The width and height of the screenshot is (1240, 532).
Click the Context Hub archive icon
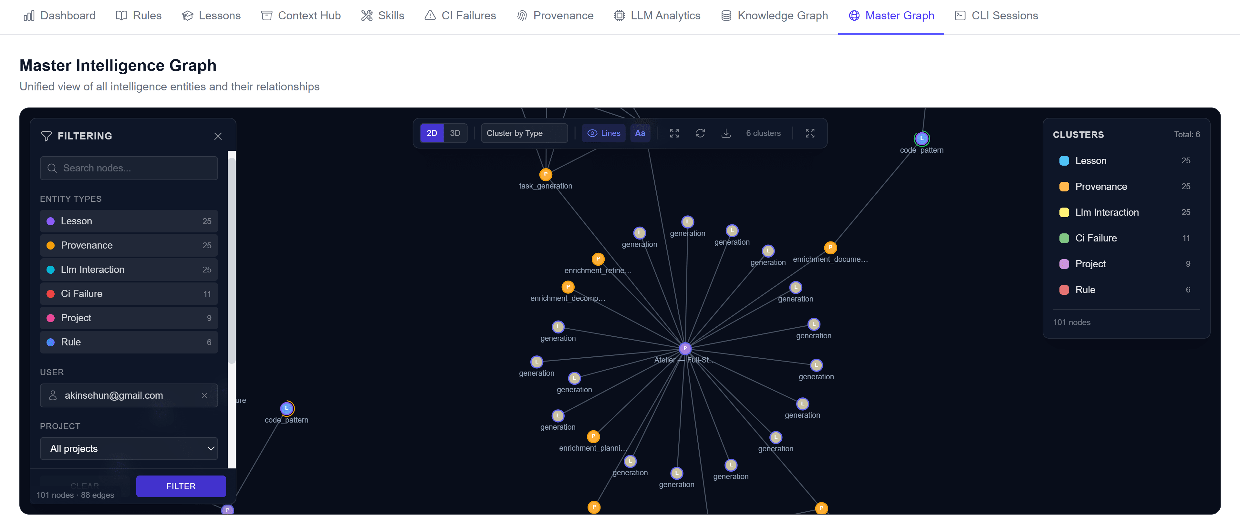[x=267, y=15]
